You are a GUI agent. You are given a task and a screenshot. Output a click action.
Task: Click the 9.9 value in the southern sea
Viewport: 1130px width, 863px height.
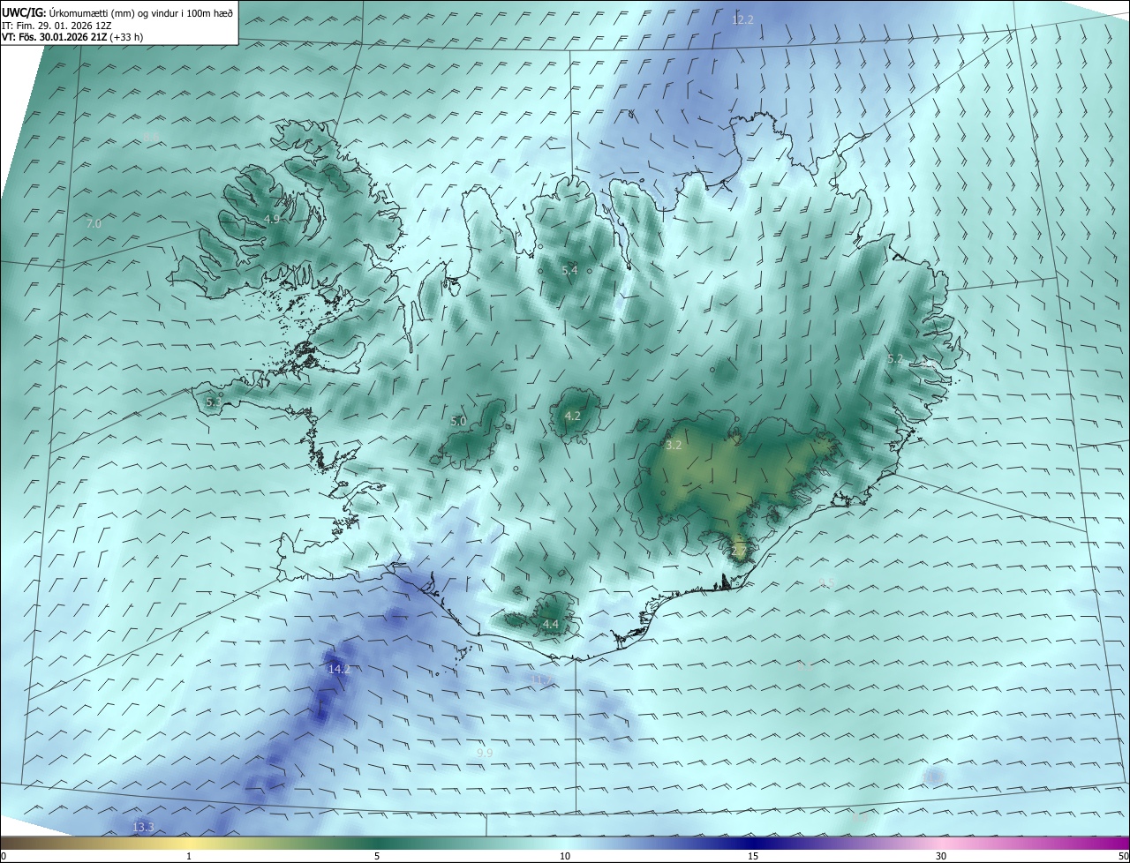485,753
